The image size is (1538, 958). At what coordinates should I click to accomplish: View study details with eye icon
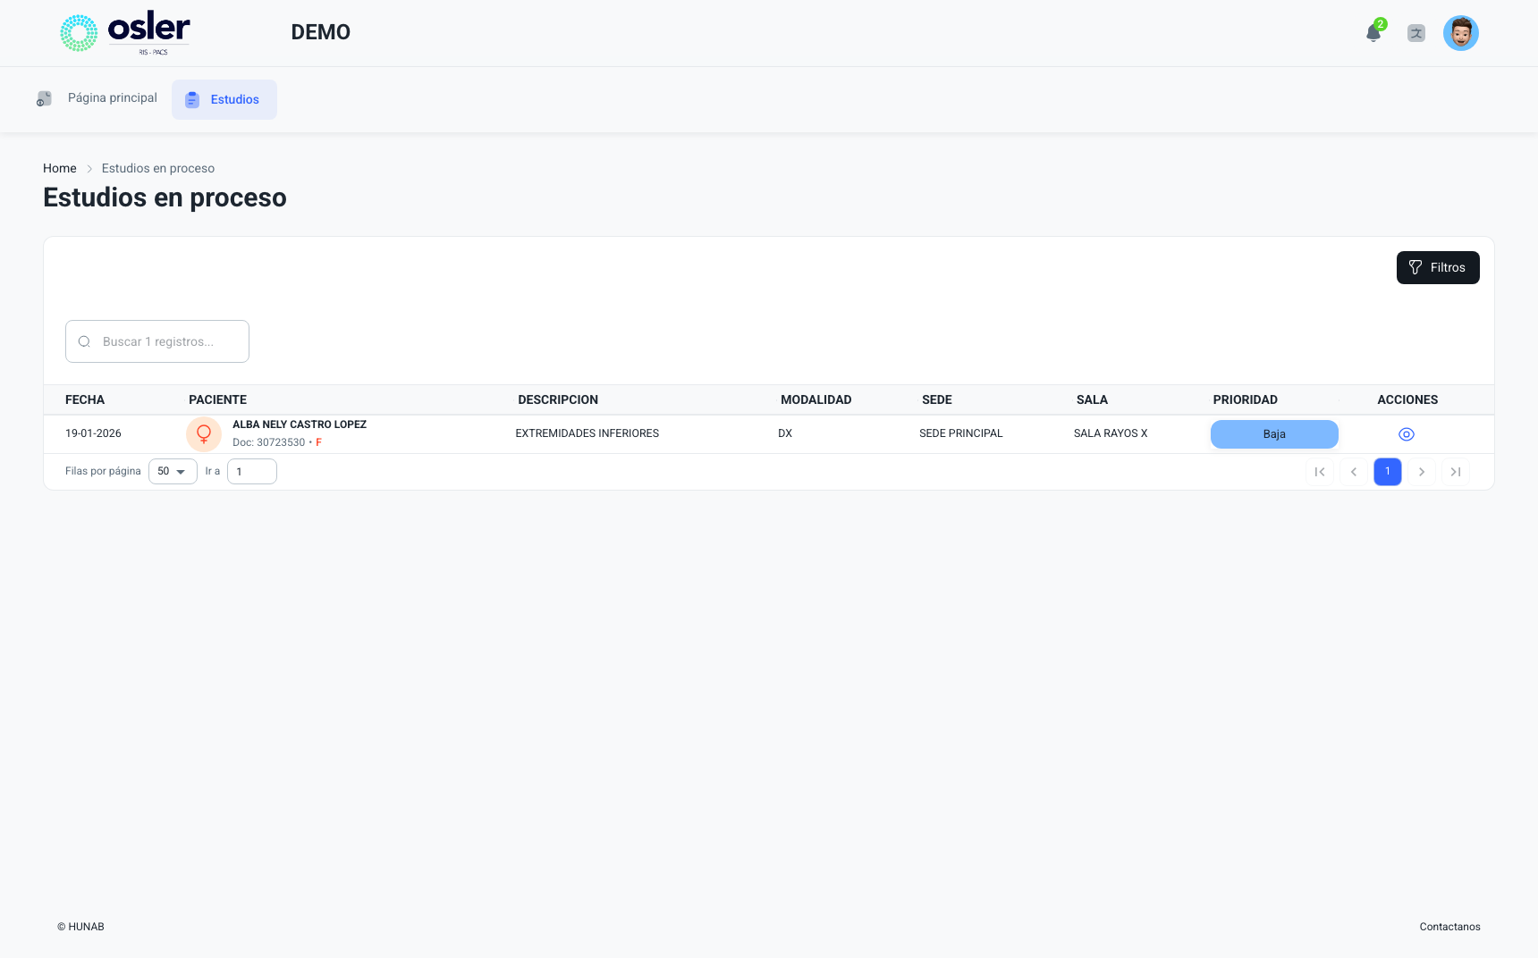click(1407, 434)
